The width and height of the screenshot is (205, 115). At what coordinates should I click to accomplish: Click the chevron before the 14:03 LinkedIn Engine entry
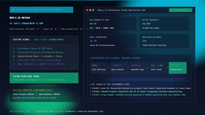click(x=90, y=91)
